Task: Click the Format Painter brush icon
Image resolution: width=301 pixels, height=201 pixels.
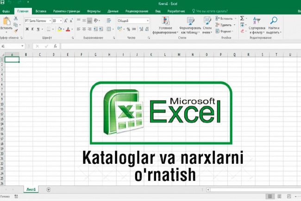Action: [x=16, y=30]
